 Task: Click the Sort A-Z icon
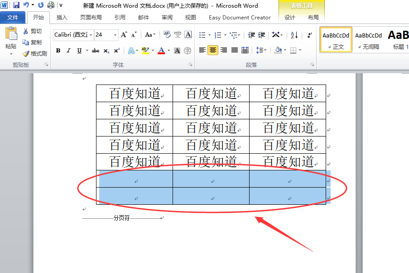294,35
